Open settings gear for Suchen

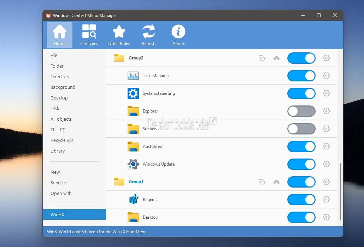tap(327, 129)
